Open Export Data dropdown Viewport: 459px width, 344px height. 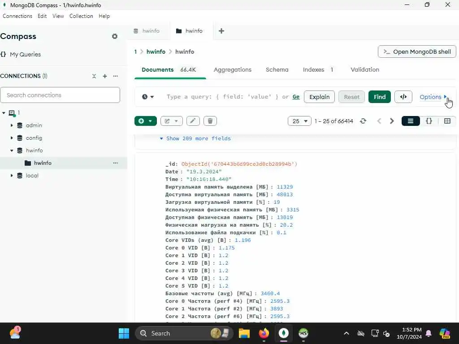172,121
